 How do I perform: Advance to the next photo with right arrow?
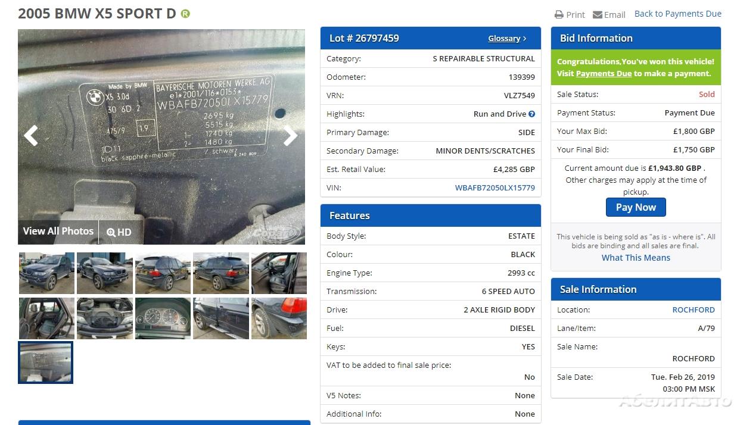pyautogui.click(x=290, y=136)
